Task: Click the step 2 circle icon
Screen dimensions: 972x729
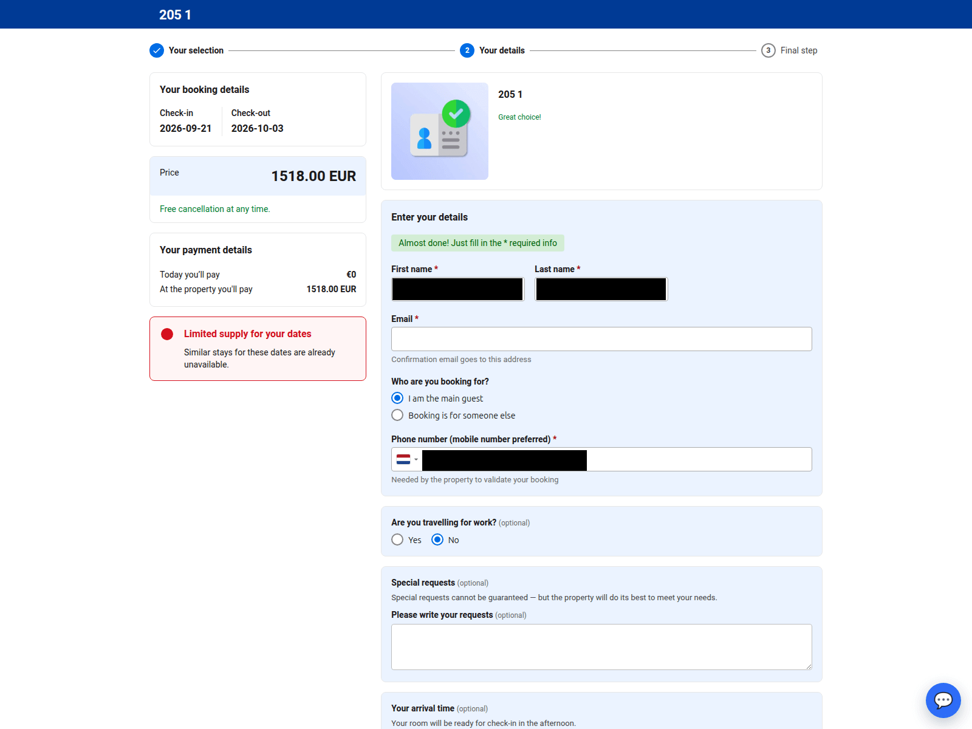Action: (467, 50)
